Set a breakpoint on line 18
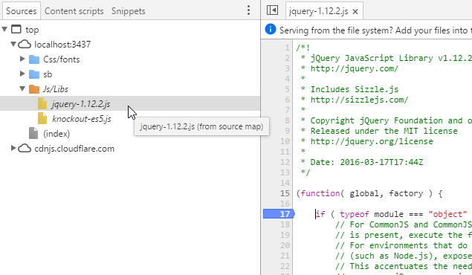Viewport: 472px width, 275px height. 285,224
